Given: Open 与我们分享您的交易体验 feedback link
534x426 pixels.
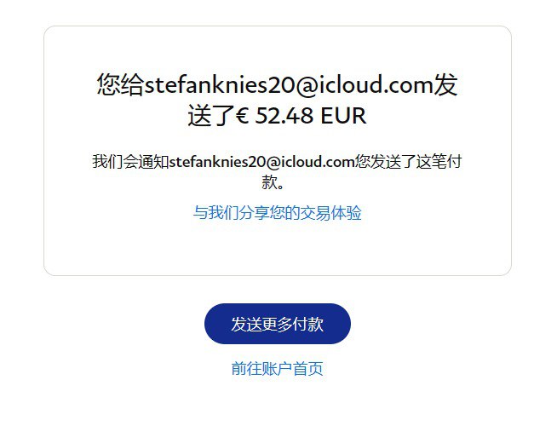Looking at the screenshot, I should coord(277,213).
